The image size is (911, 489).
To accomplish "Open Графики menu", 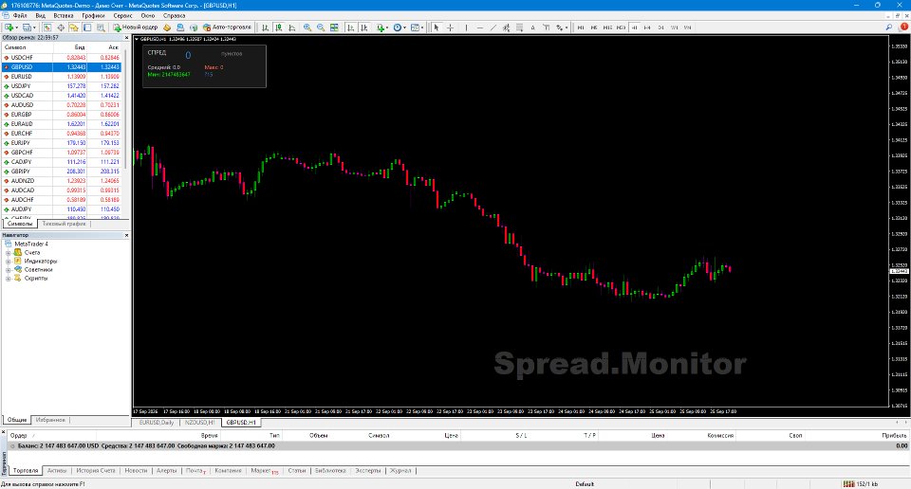I will click(x=93, y=16).
